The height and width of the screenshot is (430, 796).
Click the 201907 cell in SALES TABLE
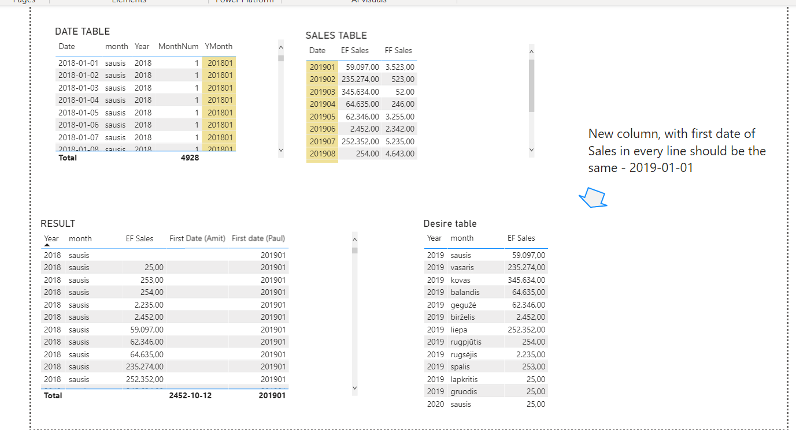(x=323, y=141)
